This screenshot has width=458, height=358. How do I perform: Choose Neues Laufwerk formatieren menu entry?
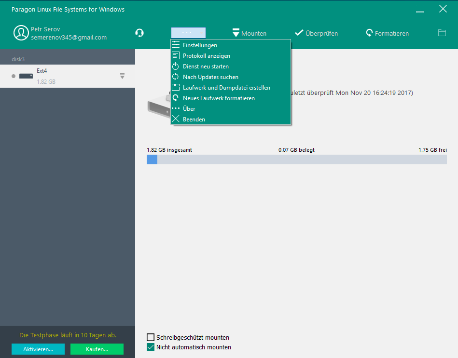click(218, 98)
